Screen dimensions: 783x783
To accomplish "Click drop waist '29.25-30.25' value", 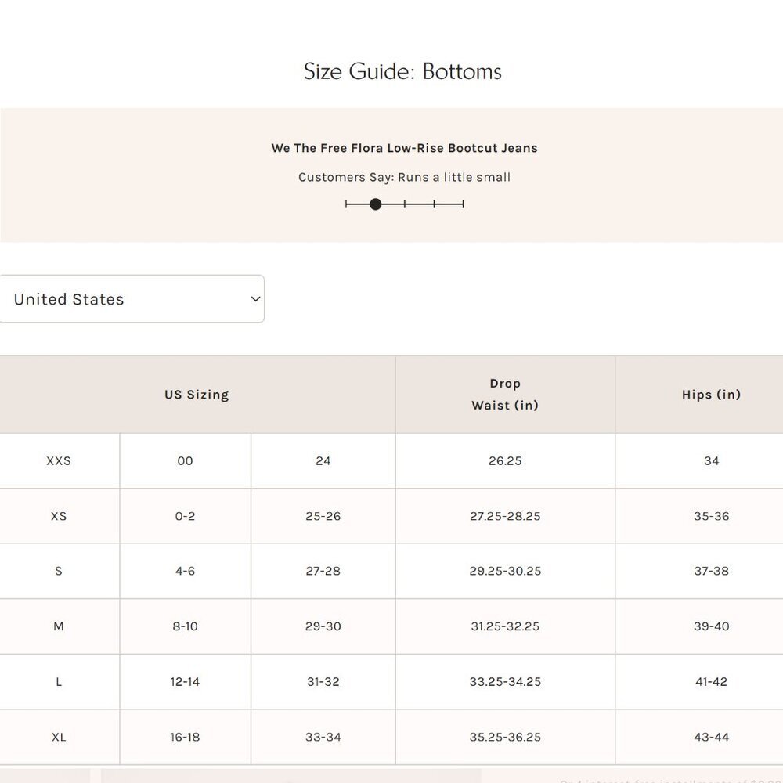I will (x=505, y=571).
